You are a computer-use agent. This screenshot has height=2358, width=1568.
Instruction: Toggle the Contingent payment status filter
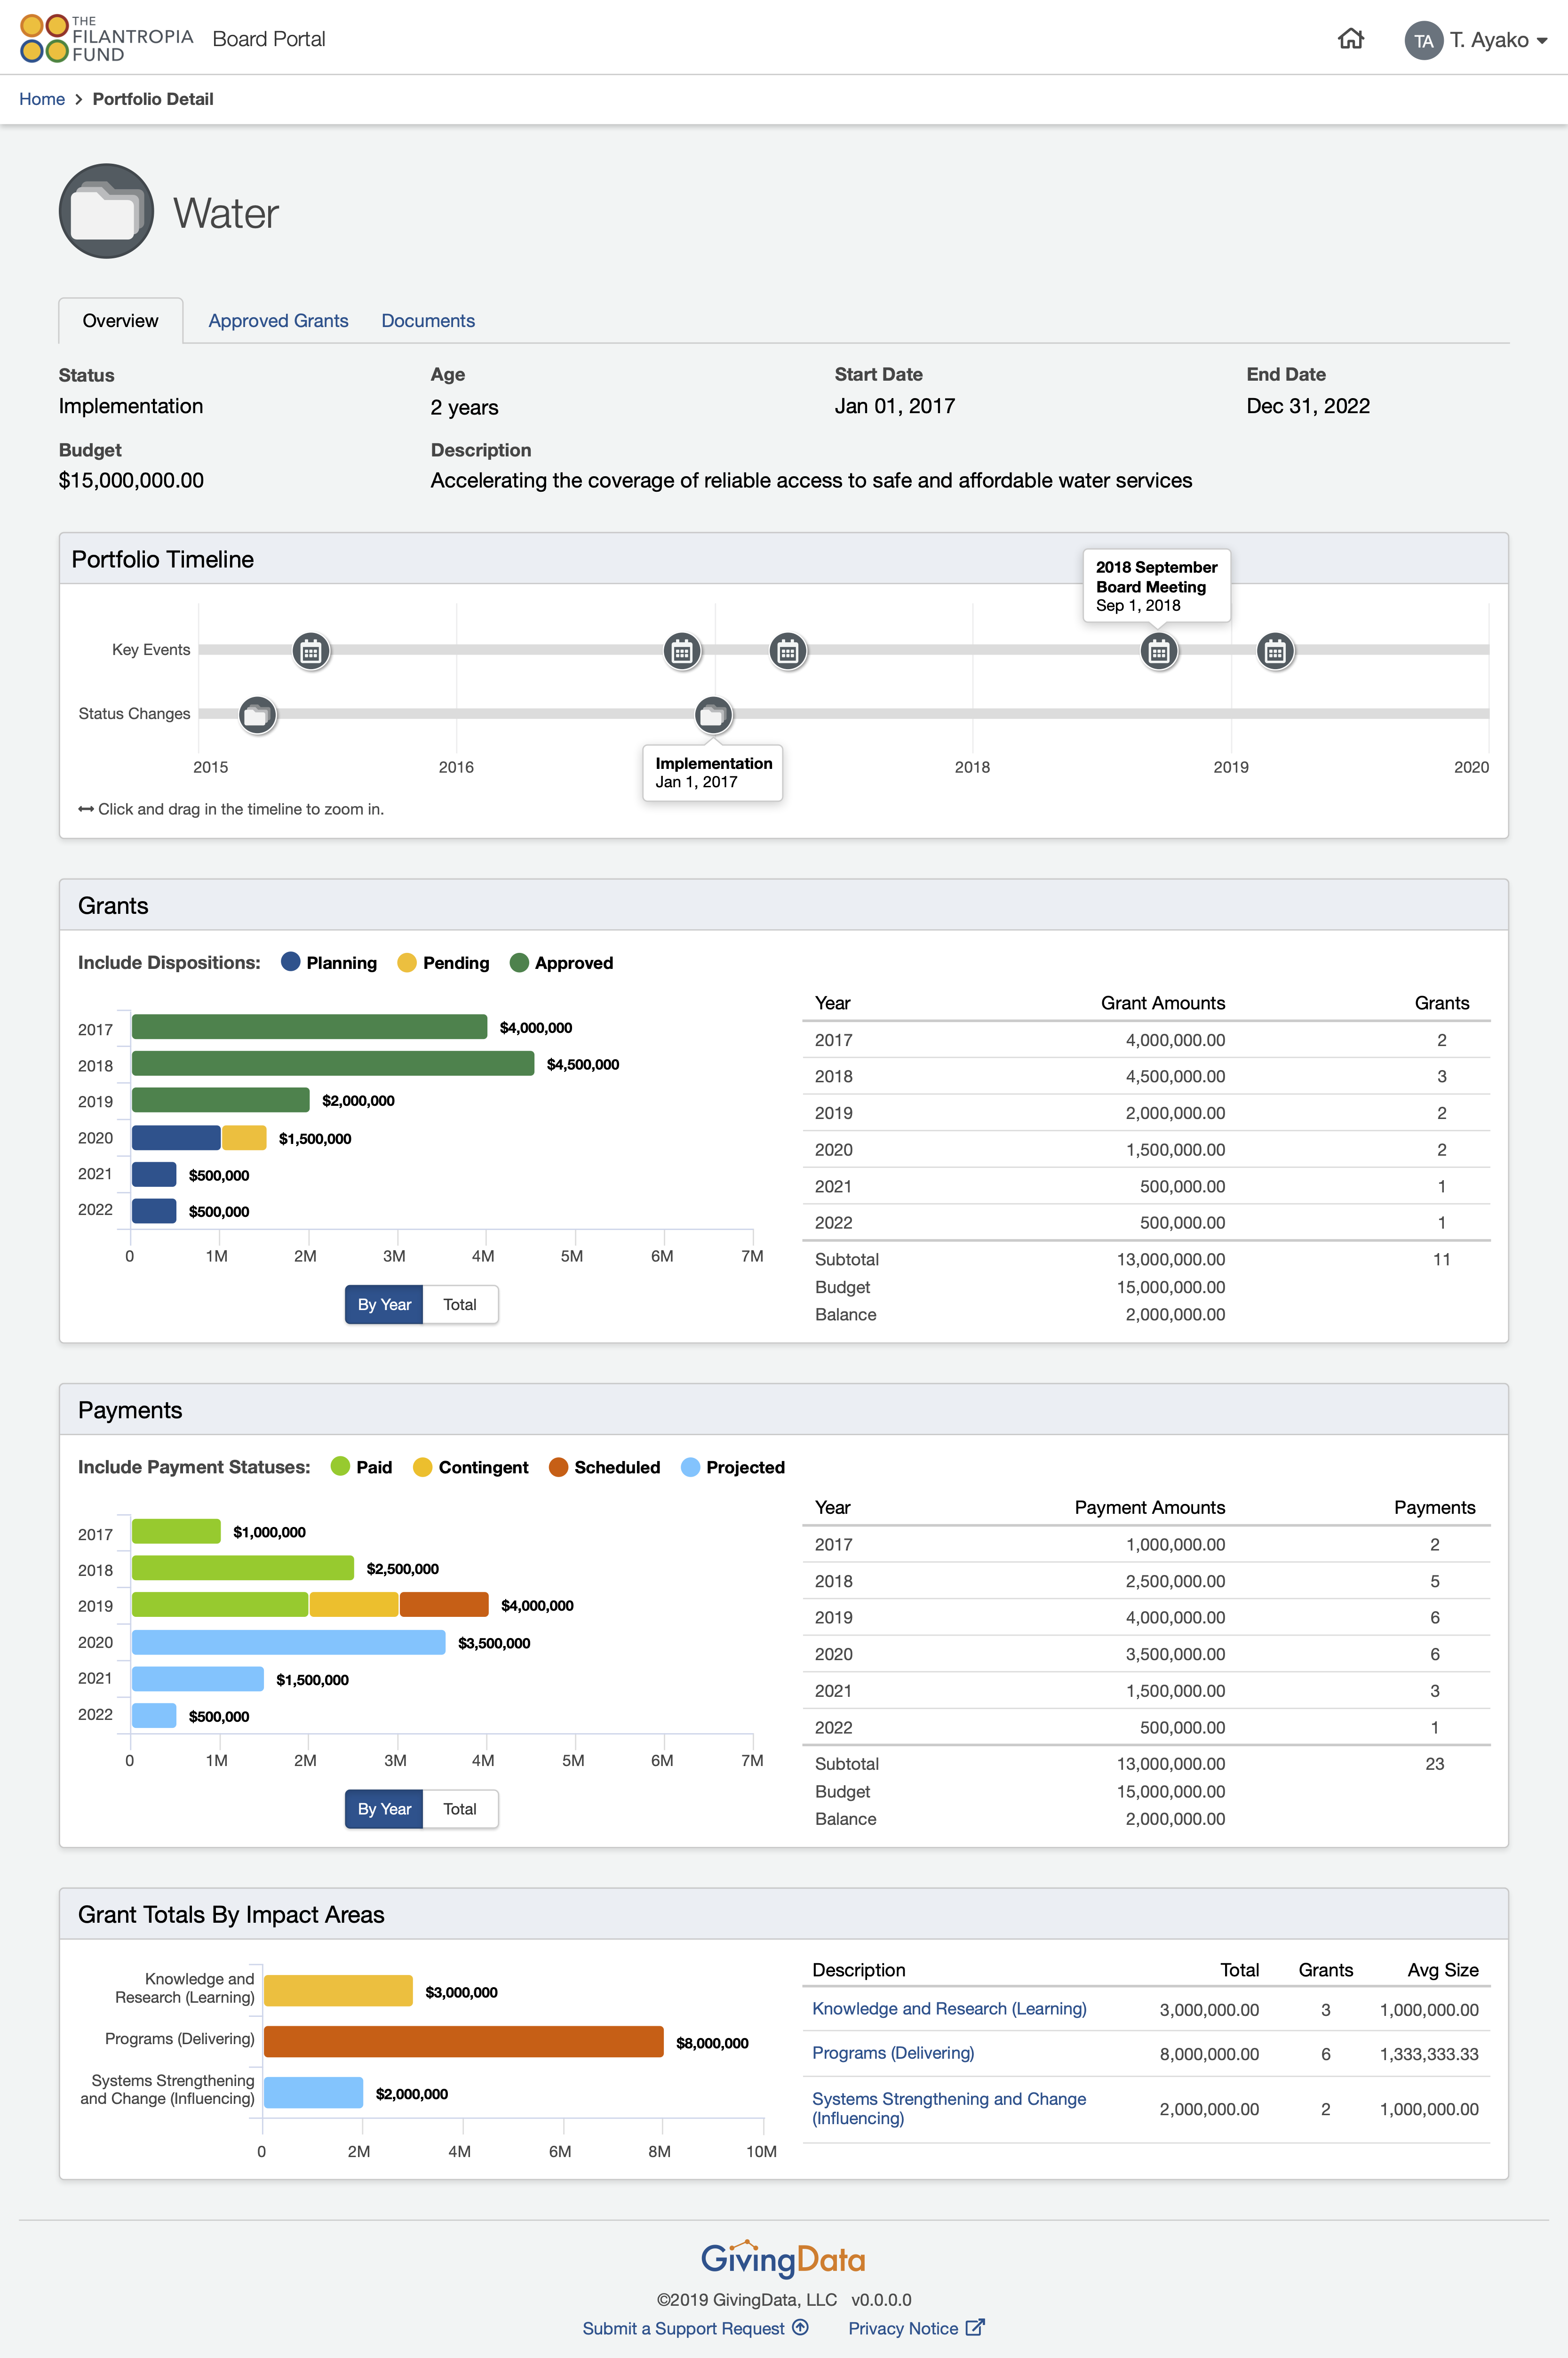(x=470, y=1467)
